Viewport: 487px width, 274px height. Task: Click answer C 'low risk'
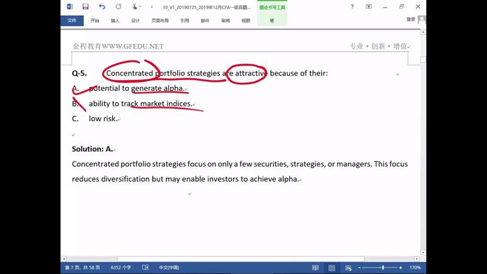point(103,119)
